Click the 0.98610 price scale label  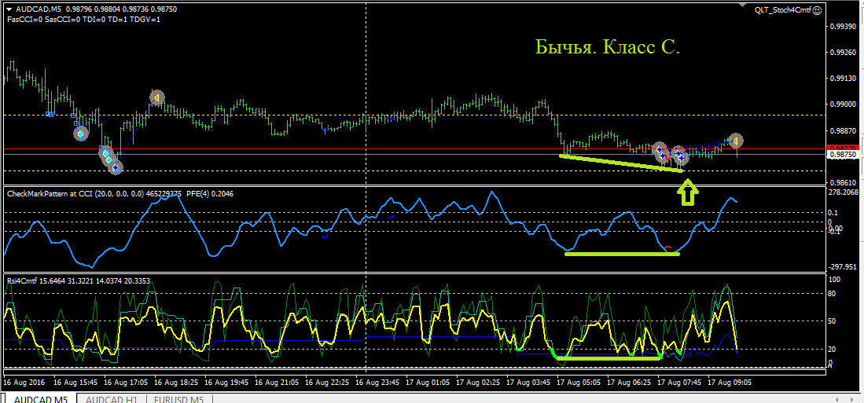pyautogui.click(x=841, y=181)
